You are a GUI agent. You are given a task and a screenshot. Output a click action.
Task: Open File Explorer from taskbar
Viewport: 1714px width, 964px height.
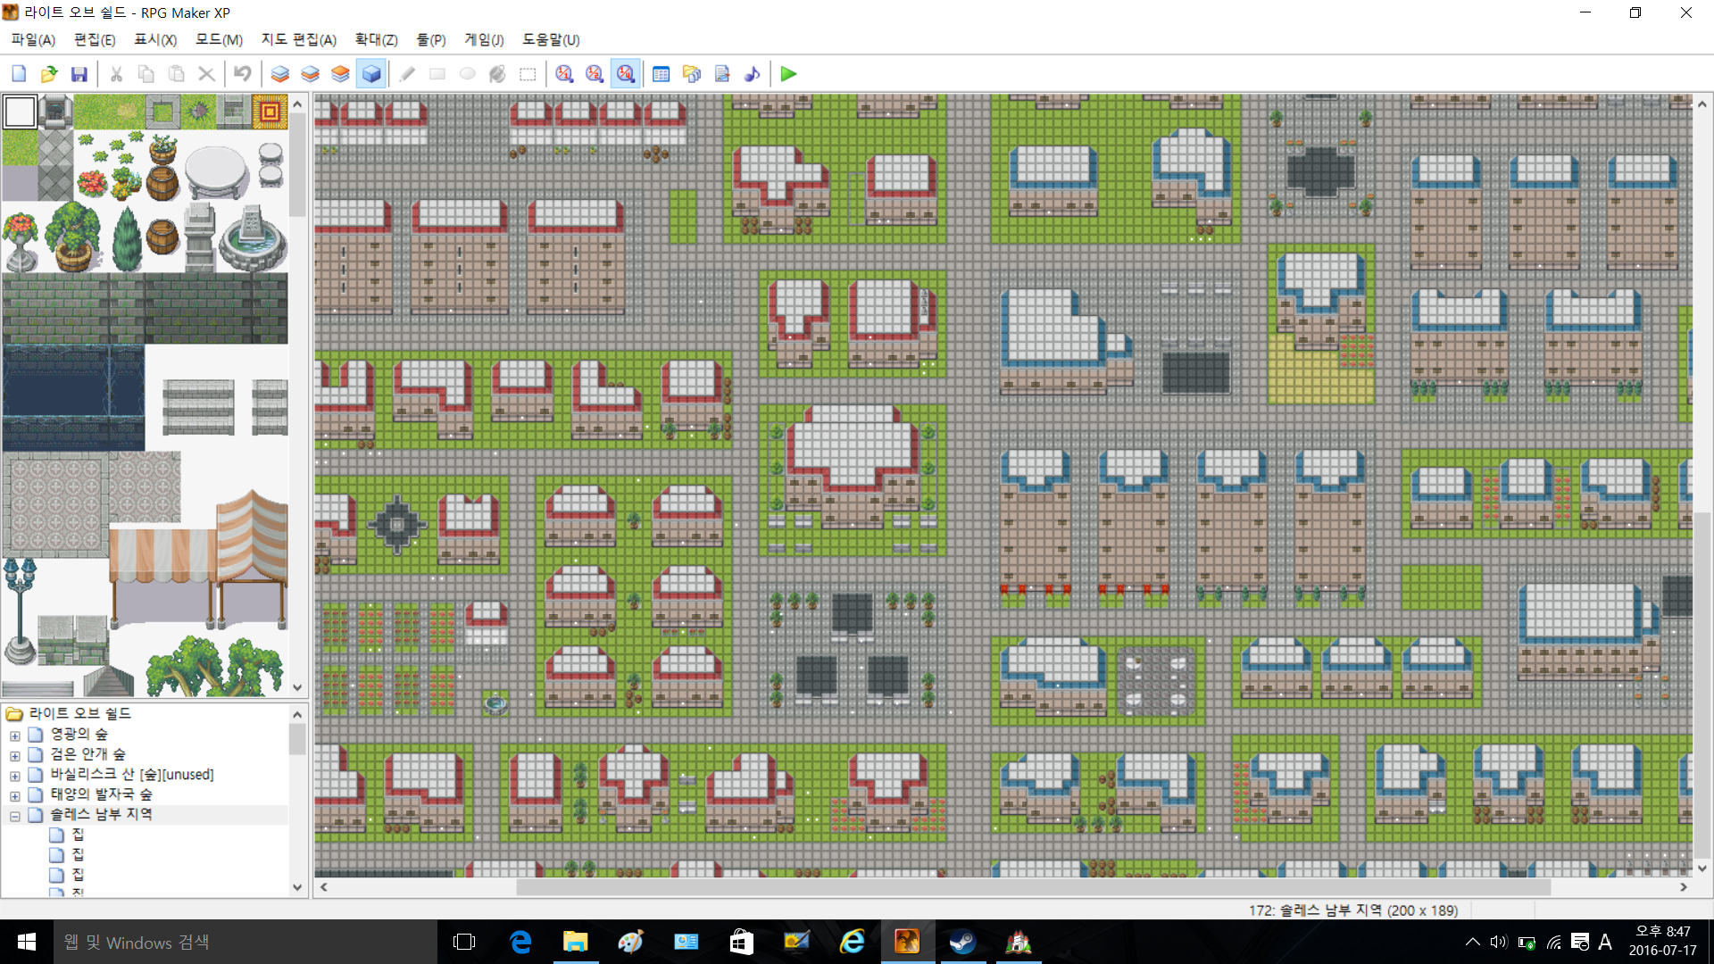tap(576, 942)
